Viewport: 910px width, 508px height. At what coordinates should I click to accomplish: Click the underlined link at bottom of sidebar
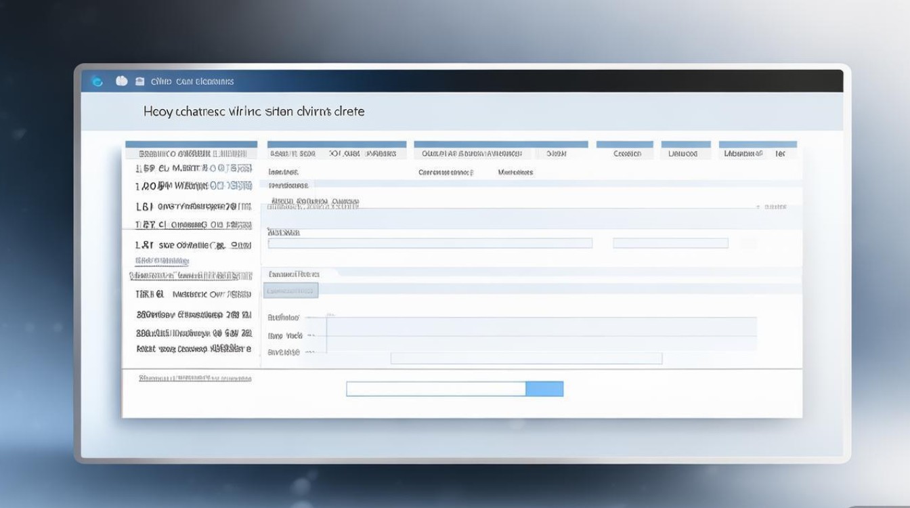pyautogui.click(x=195, y=379)
